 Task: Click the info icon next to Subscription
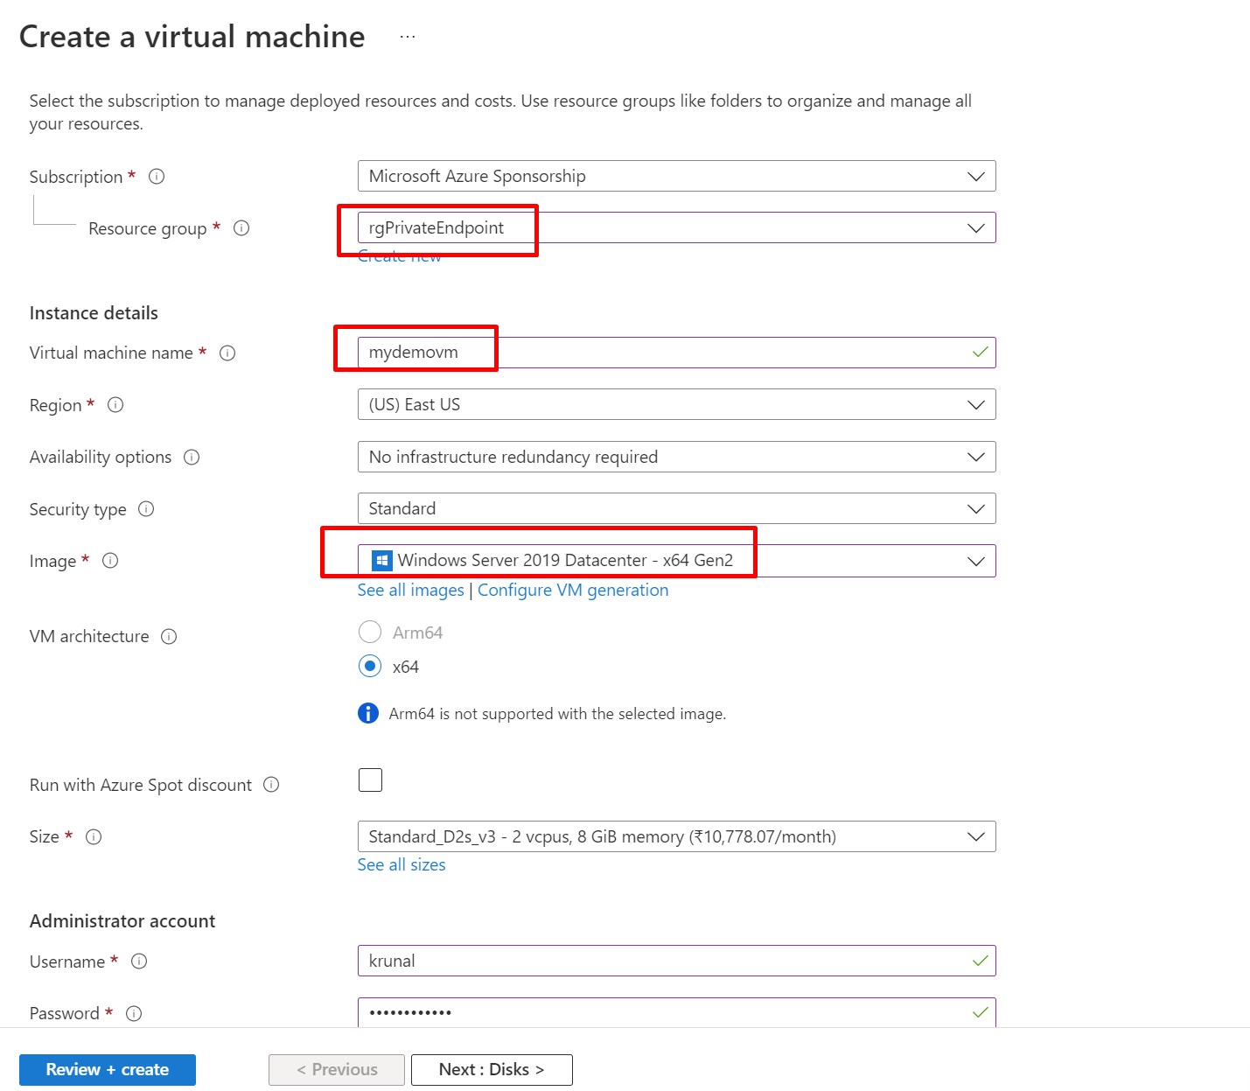coord(157,177)
